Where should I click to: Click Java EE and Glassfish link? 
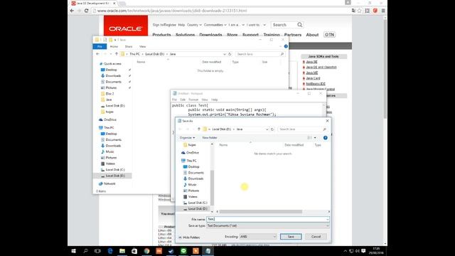click(x=321, y=67)
